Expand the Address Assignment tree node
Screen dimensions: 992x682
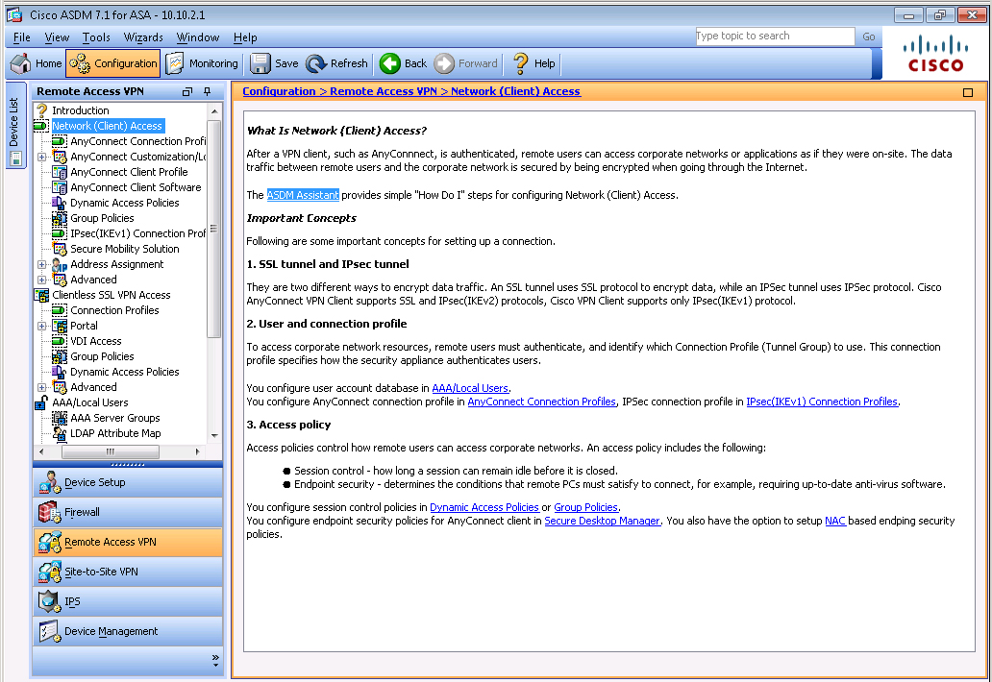(x=41, y=264)
